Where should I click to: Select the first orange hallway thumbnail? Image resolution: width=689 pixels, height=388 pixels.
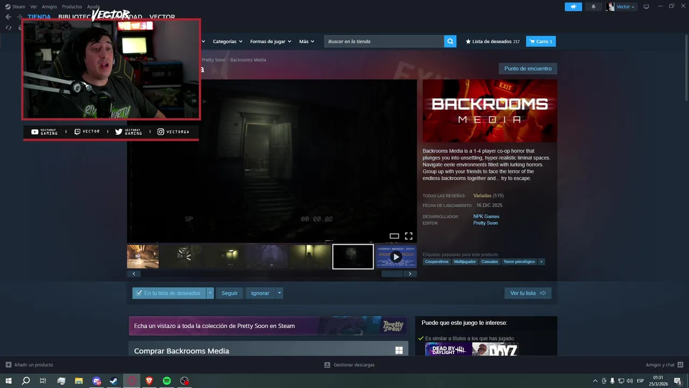tap(143, 257)
